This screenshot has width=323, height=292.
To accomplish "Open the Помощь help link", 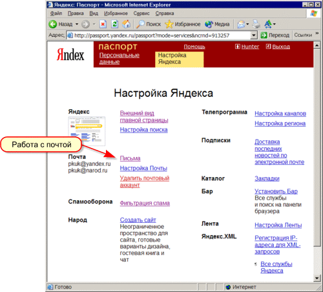I will 194,47.
